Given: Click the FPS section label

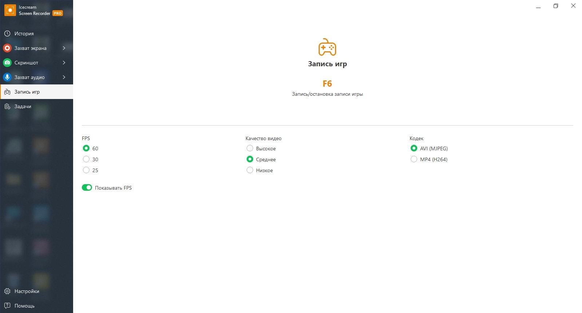Looking at the screenshot, I should (86, 138).
